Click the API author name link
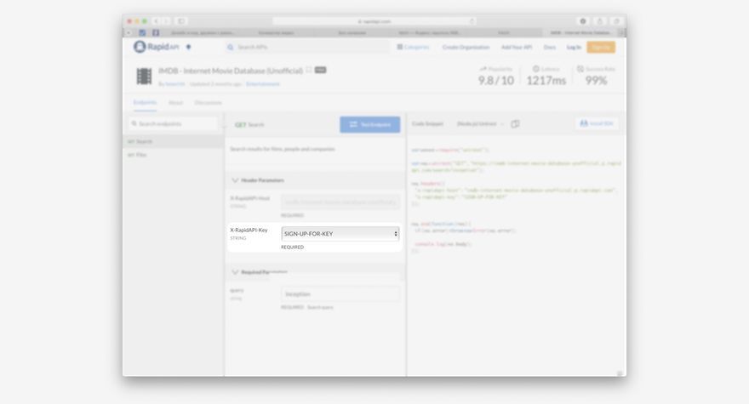The height and width of the screenshot is (404, 749). click(174, 84)
